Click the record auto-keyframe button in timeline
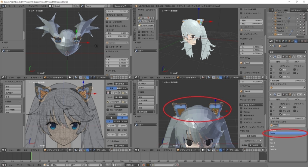The height and width of the screenshot is (167, 308). 143,165
